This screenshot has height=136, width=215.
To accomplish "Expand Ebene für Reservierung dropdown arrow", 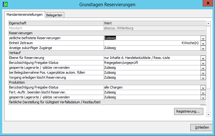I will tap(203, 58).
